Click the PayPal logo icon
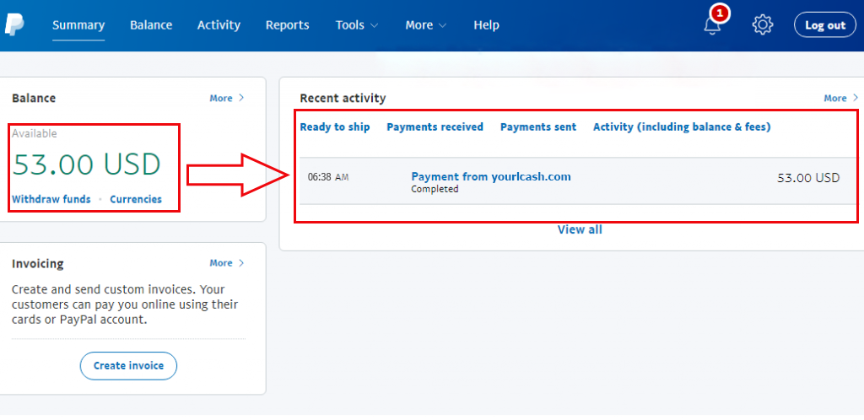Image resolution: width=864 pixels, height=420 pixels. [x=13, y=24]
